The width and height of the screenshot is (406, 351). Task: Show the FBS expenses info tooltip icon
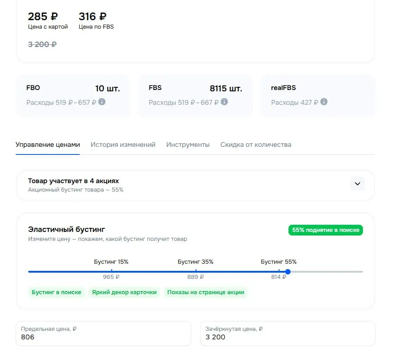tap(224, 102)
